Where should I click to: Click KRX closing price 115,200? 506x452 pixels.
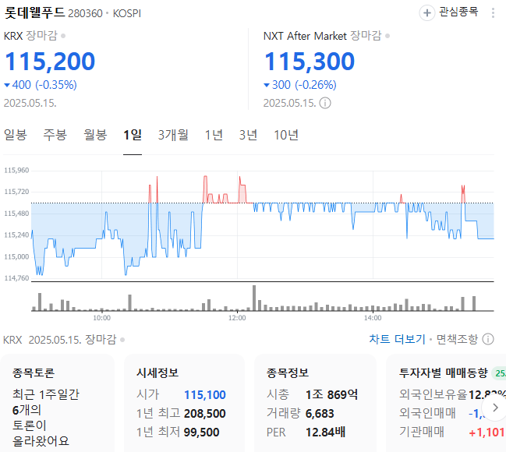(x=50, y=61)
